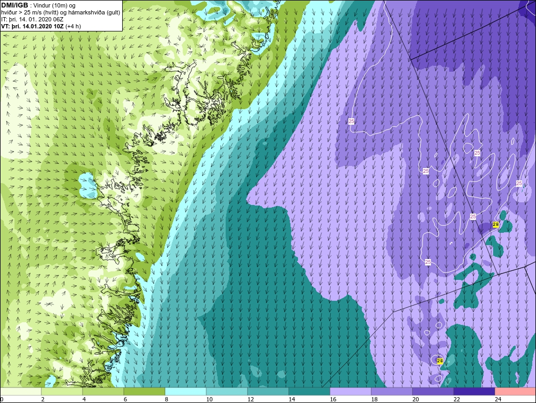Viewport: 536px width, 403px height.
Task: Click the scale value 2 on the legend
Action: click(x=42, y=399)
